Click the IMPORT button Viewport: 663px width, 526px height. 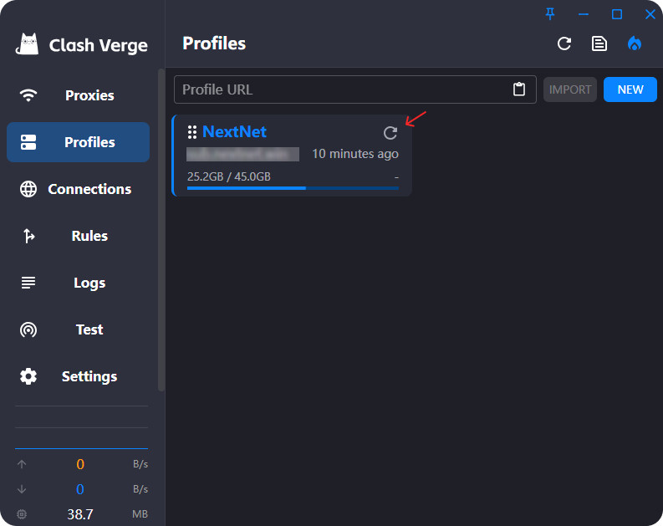[570, 89]
